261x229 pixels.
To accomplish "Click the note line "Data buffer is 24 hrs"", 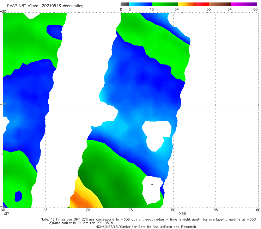I will click(x=81, y=223).
